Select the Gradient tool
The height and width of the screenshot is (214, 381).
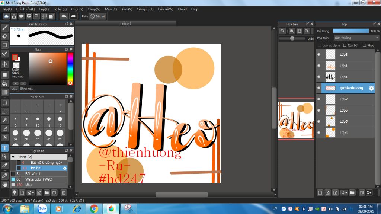tap(4, 92)
